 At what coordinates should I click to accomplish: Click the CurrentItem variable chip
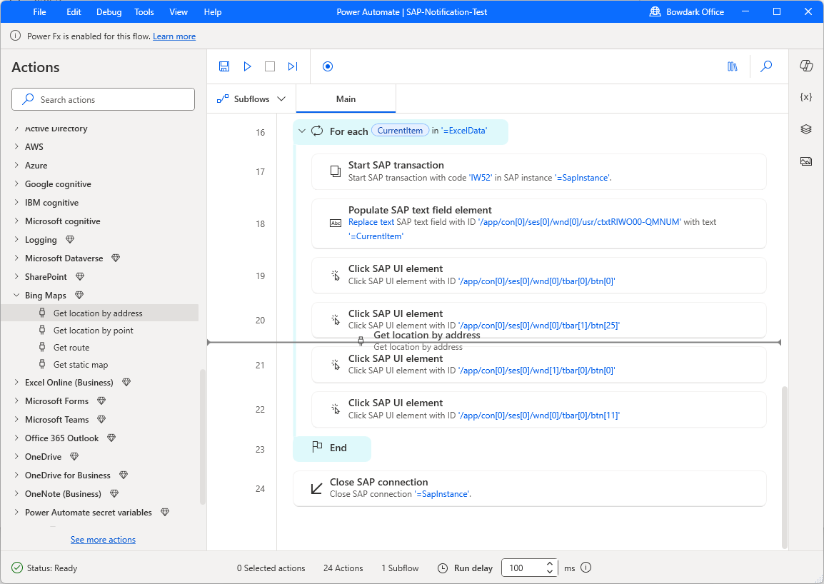[400, 131]
